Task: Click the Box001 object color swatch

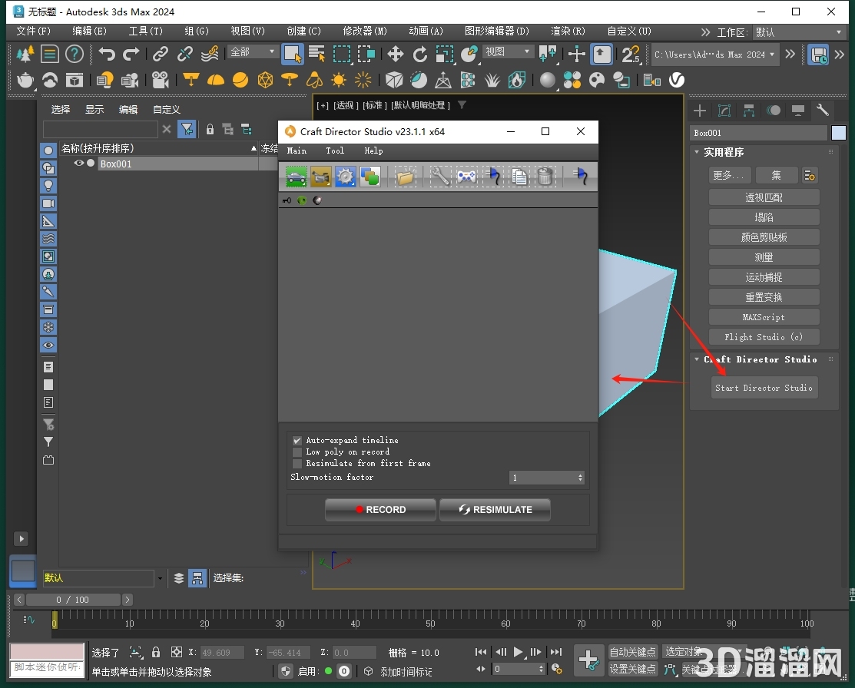Action: pos(839,133)
